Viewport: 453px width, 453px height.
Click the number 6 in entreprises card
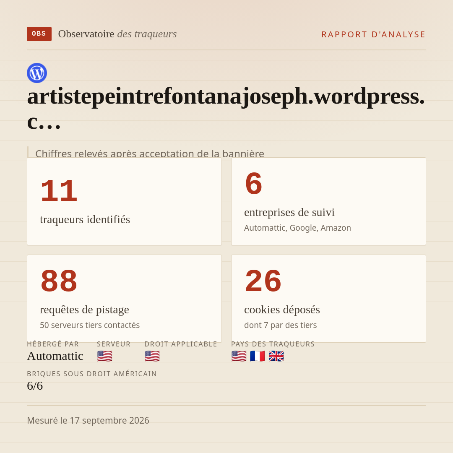click(253, 183)
